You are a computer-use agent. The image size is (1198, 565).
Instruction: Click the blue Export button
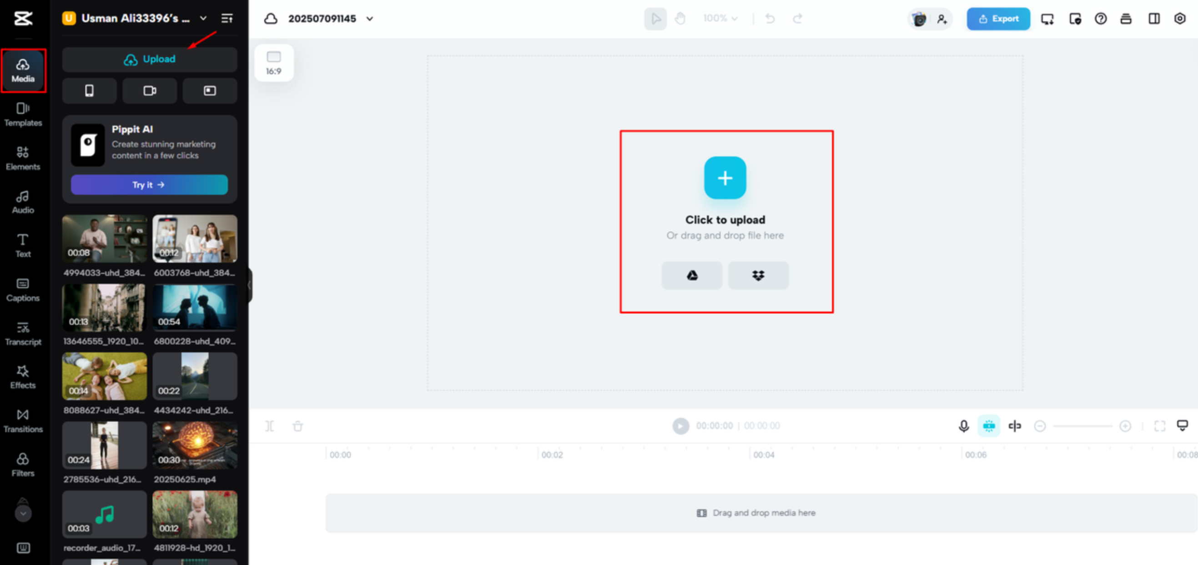click(x=998, y=19)
